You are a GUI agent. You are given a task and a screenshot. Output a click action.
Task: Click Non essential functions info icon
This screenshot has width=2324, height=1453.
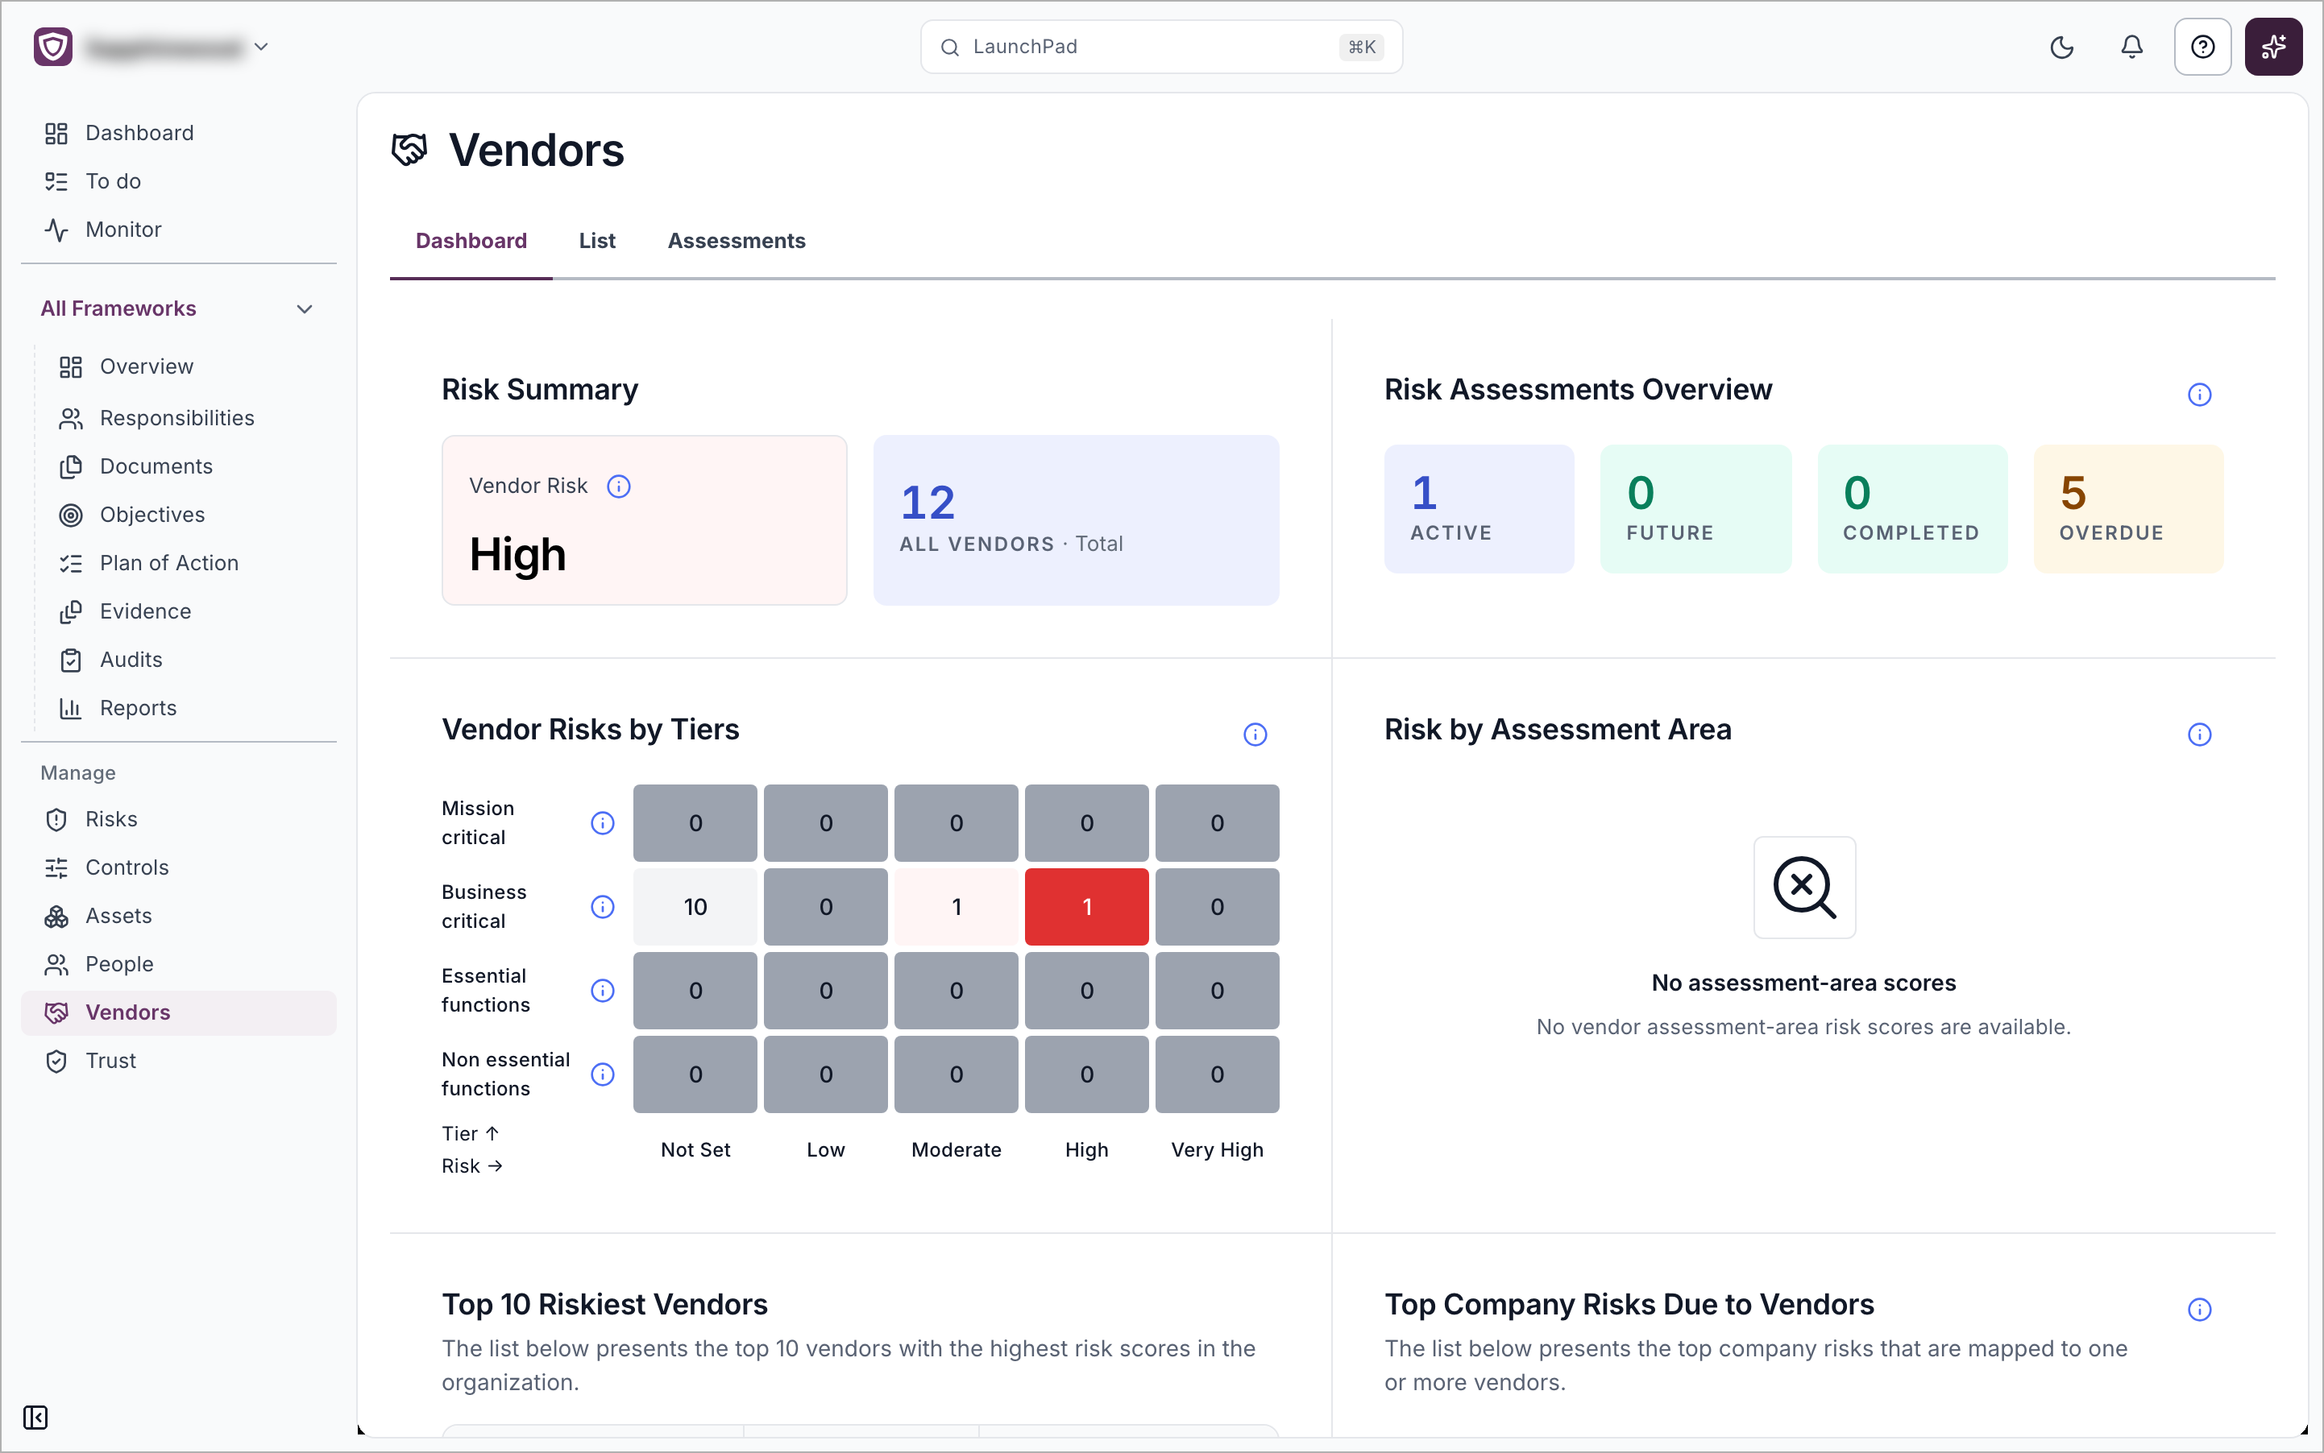click(x=603, y=1074)
